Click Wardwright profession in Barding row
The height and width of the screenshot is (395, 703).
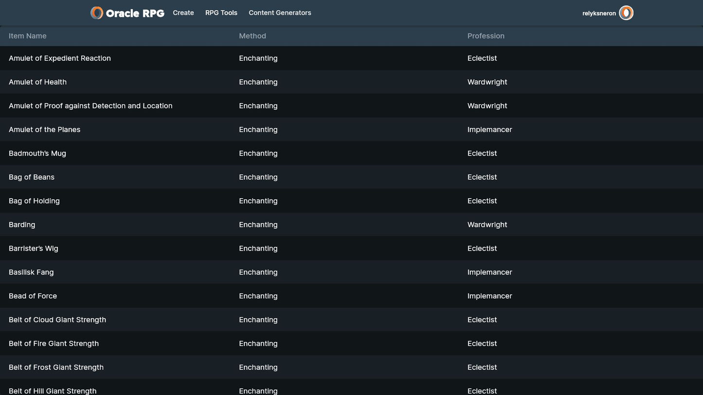point(487,225)
